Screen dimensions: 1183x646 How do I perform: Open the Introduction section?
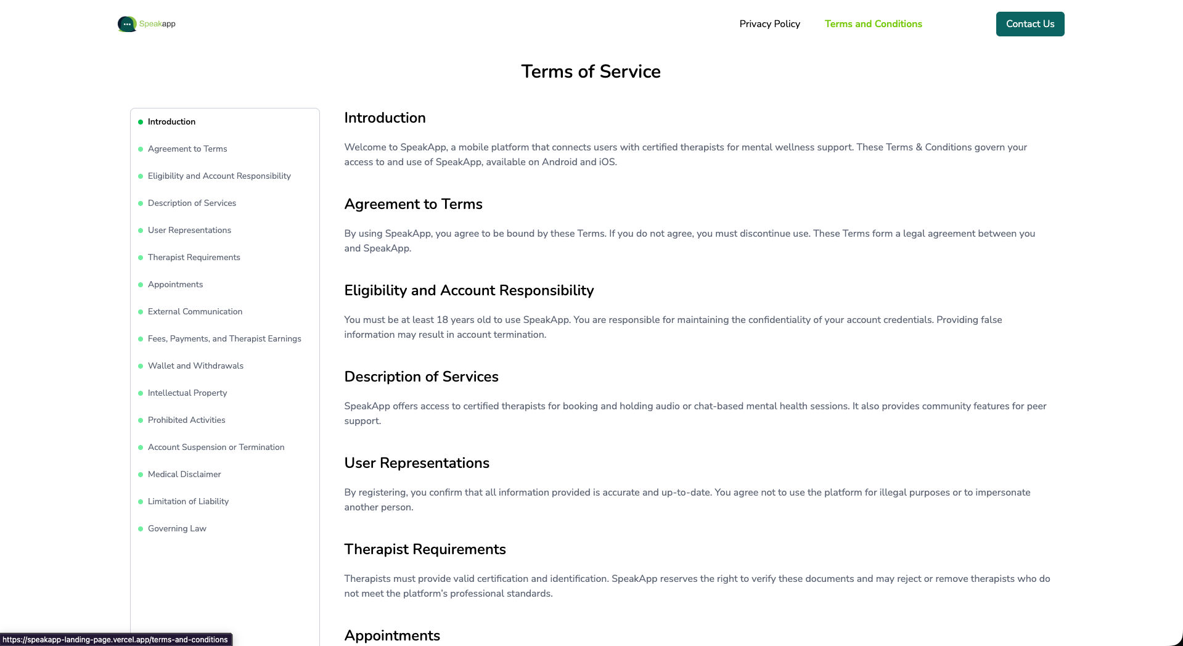[x=171, y=121]
